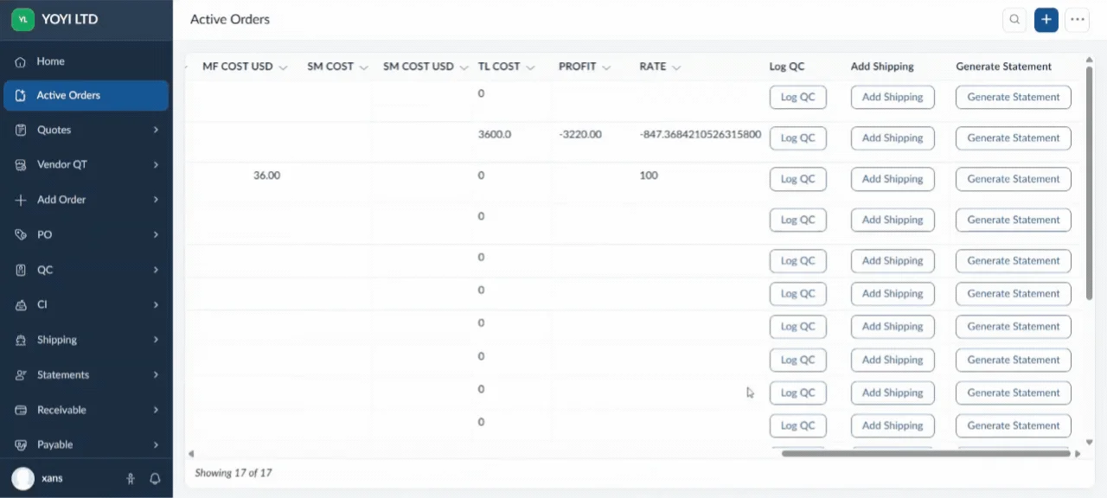Image resolution: width=1107 pixels, height=498 pixels.
Task: Click the PO tag icon
Action: pos(21,234)
